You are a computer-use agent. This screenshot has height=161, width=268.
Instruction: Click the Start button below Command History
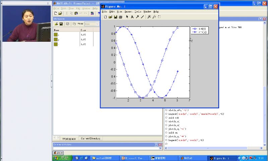(x=58, y=153)
